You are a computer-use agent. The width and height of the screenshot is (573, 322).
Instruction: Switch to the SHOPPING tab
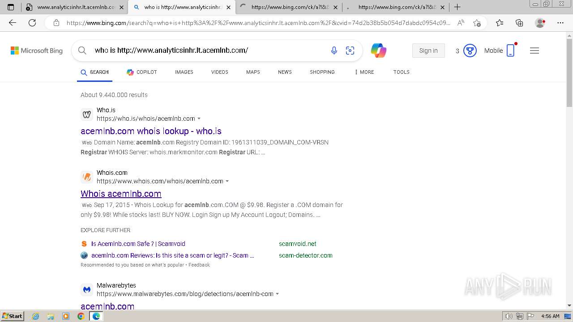322,72
